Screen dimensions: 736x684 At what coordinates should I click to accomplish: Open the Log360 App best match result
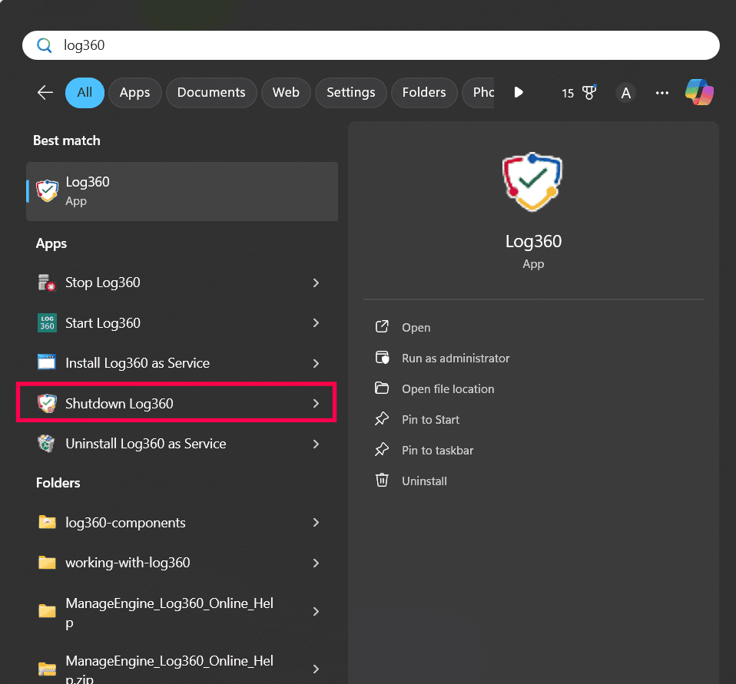(182, 191)
